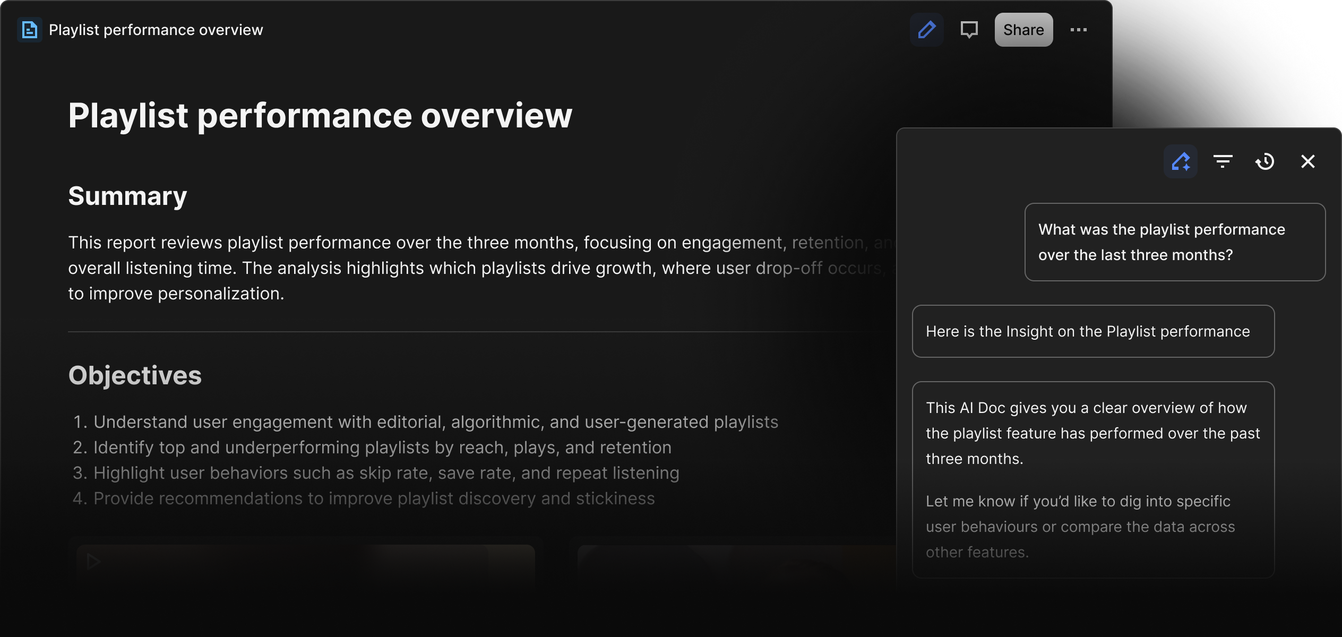Select the AI edit sparkle icon

click(x=1180, y=161)
